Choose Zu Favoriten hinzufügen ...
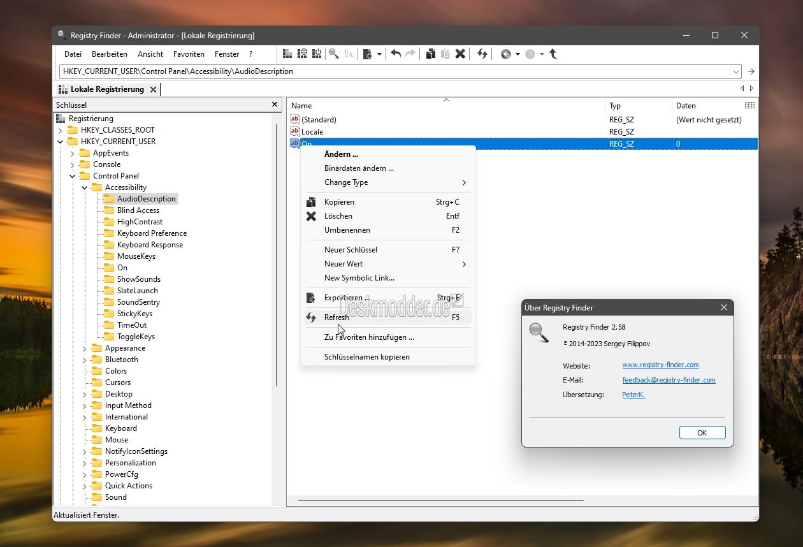The width and height of the screenshot is (803, 547). click(387, 337)
